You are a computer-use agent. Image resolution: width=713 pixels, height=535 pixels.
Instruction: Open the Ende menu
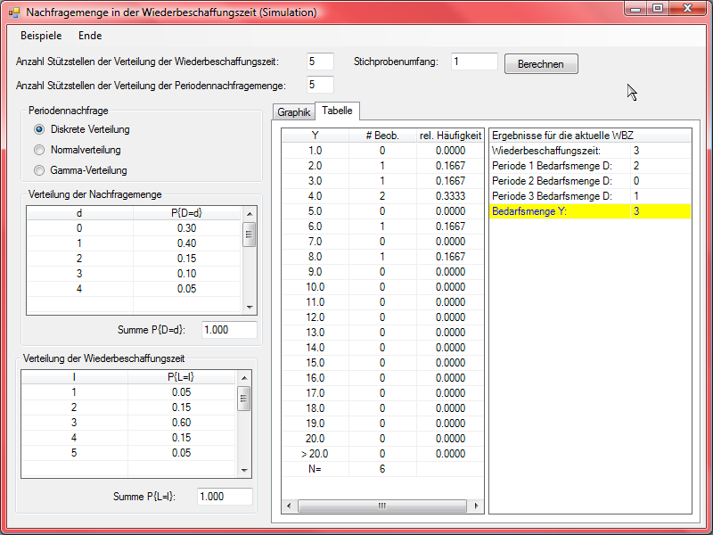[90, 36]
